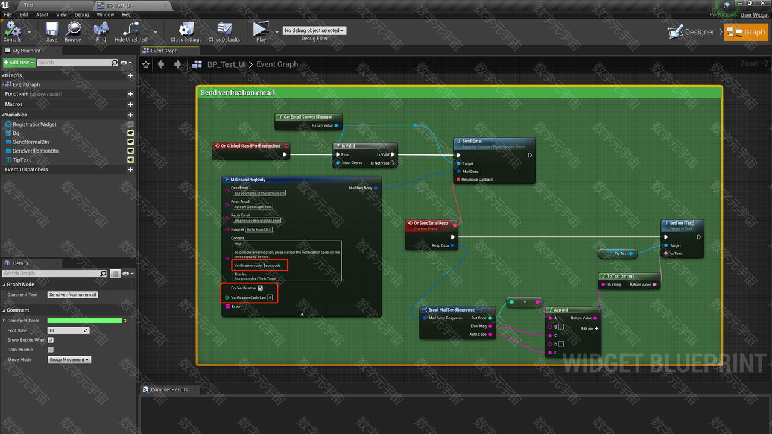Add a new macro with plus icon

pyautogui.click(x=130, y=104)
